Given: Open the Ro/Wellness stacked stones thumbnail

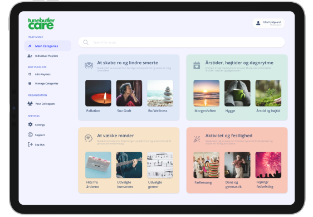Looking at the screenshot, I should pos(160,93).
